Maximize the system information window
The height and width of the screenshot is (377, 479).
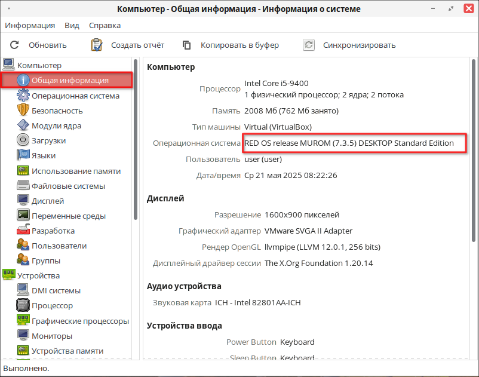pos(451,8)
